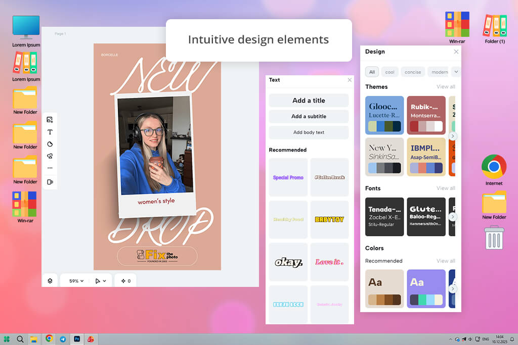This screenshot has width=518, height=345.
Task: Show next color palettes with the arrow
Action: [x=453, y=288]
